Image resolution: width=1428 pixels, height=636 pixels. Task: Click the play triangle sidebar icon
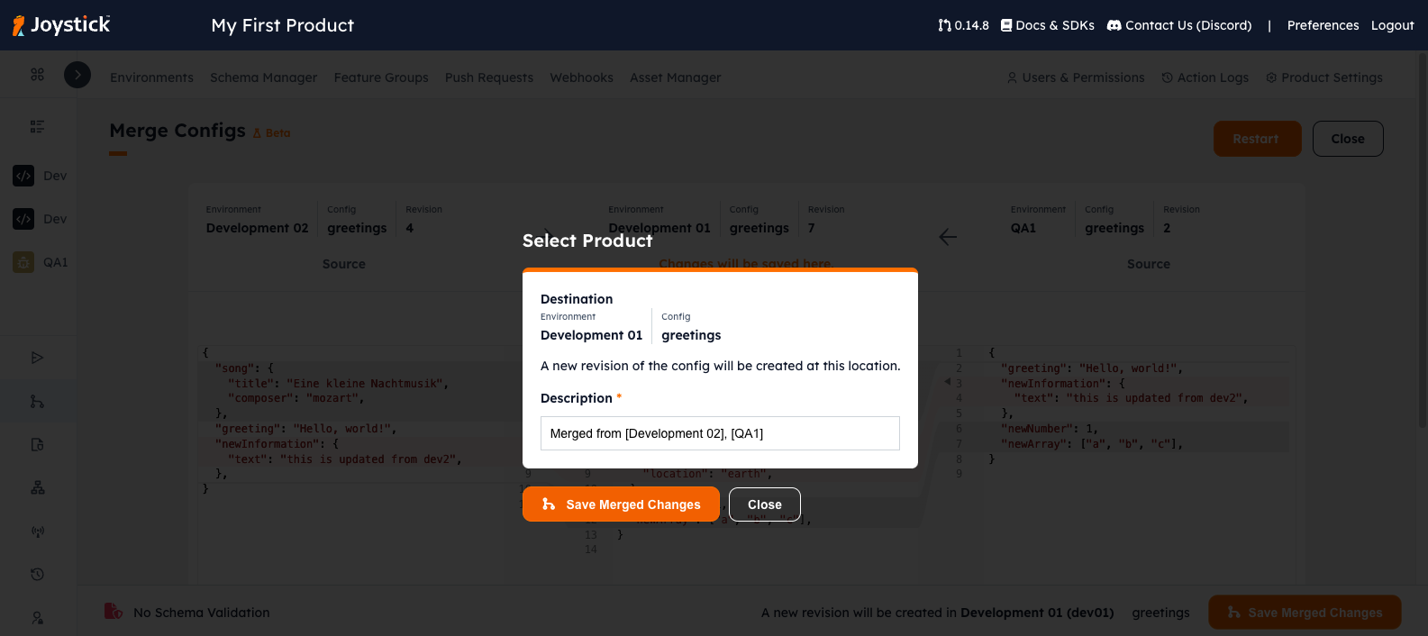click(37, 358)
